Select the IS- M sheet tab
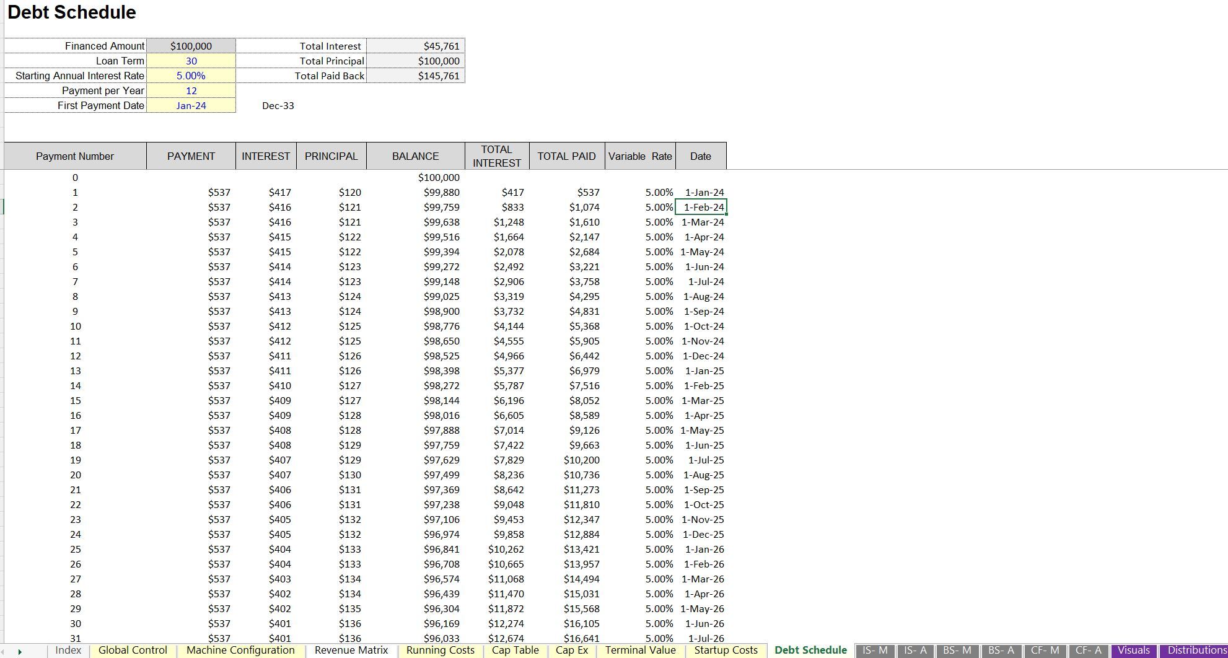Image resolution: width=1228 pixels, height=658 pixels. pyautogui.click(x=875, y=650)
